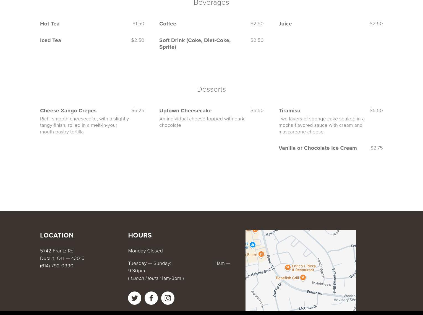Click Vanilla or Chocolate Ice Cream item
Viewport: 423px width, 315px height.
[318, 148]
